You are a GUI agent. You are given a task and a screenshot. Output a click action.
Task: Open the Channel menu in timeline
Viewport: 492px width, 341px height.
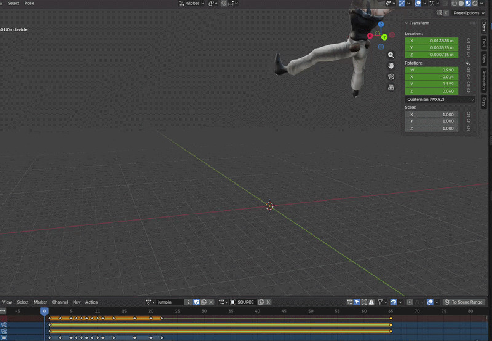(60, 302)
